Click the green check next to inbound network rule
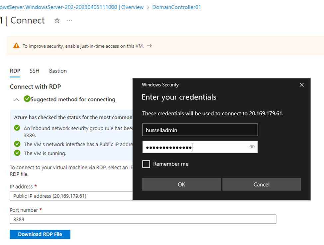 pos(17,128)
